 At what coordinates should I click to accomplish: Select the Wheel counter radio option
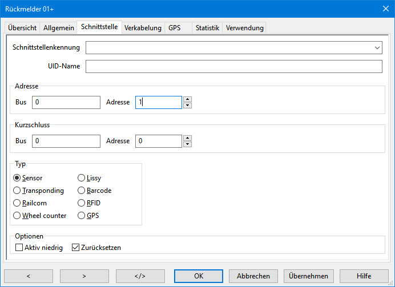pos(17,216)
